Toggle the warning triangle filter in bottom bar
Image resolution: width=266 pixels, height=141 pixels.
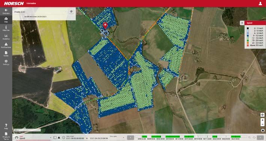pyautogui.click(x=59, y=138)
